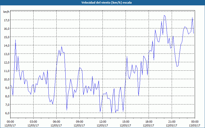
Task: Click the 10,0 y-axis value
Action: tap(7, 79)
